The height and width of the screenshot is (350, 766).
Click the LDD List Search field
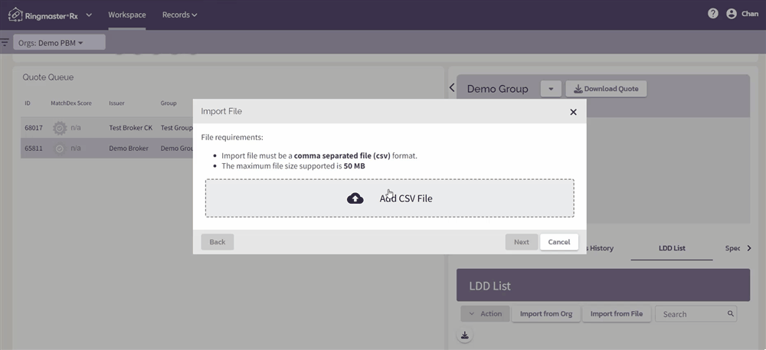point(696,314)
